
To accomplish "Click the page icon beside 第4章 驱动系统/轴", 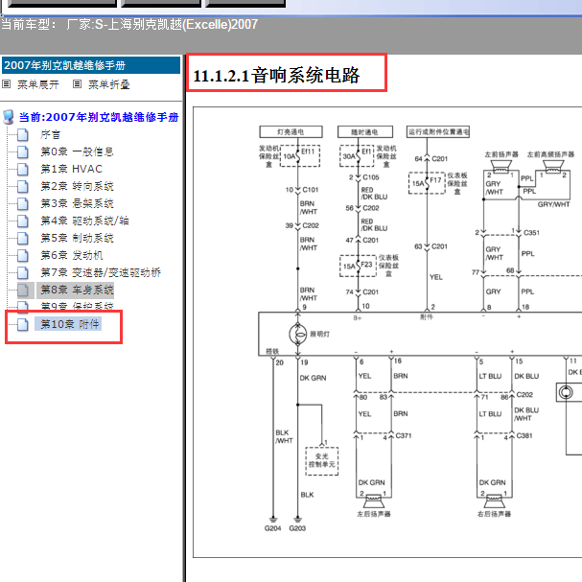I will tap(23, 221).
